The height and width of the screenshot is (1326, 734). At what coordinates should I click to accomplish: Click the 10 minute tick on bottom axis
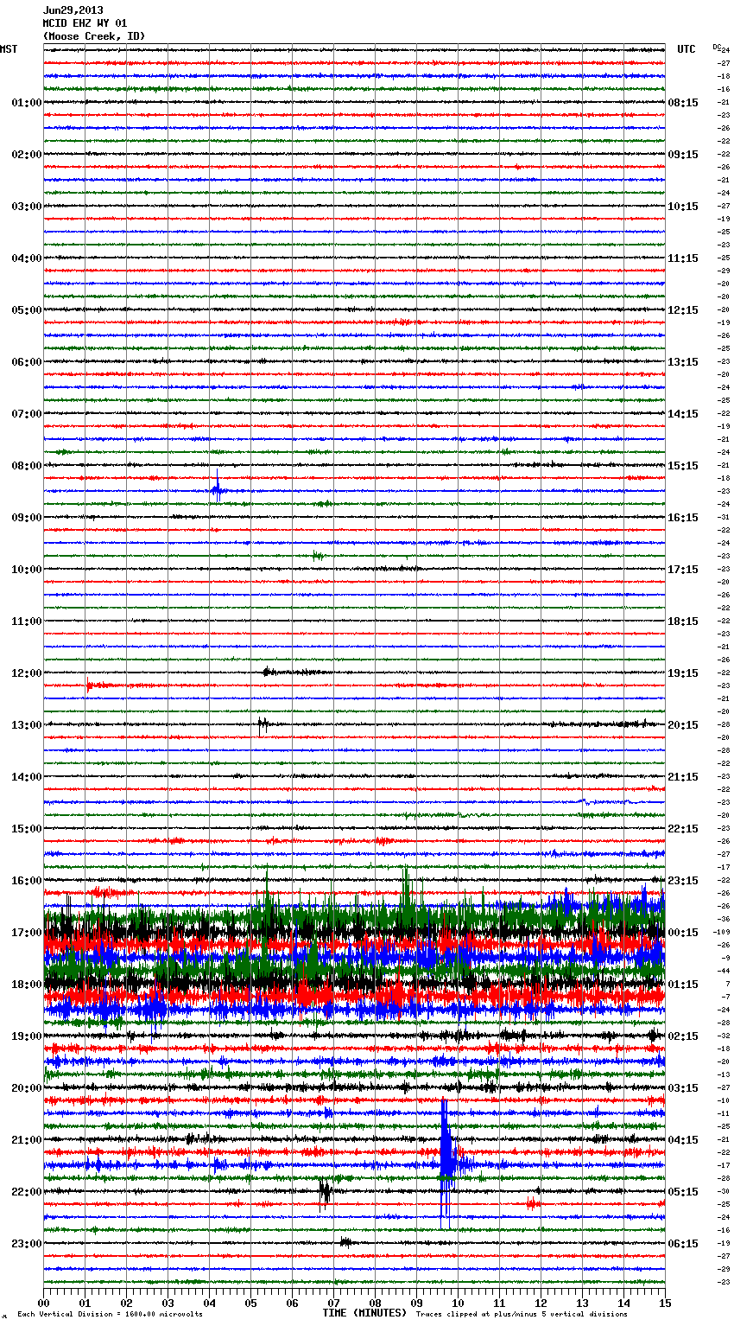[x=458, y=1303]
